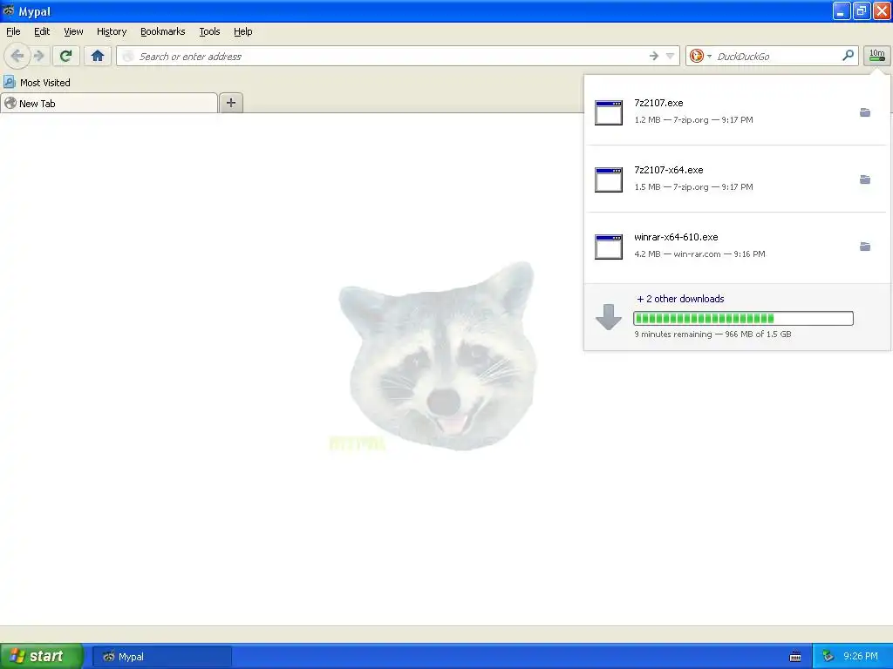Image resolution: width=893 pixels, height=669 pixels.
Task: Click the winrar-x64-610.exe file icon
Action: click(608, 247)
